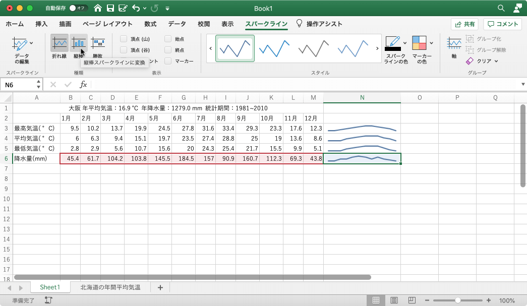Select column N header
The width and height of the screenshot is (527, 306).
(362, 98)
